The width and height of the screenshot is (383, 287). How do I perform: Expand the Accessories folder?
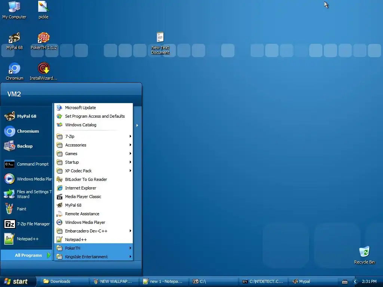click(x=94, y=145)
